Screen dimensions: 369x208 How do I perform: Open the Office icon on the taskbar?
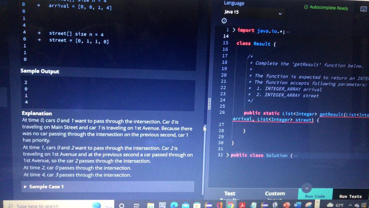tap(220, 205)
